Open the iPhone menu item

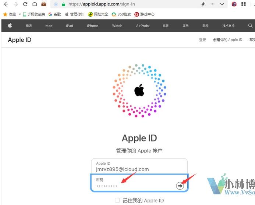[92, 26]
